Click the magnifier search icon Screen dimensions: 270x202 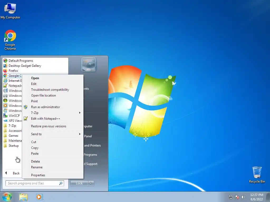pos(61,183)
